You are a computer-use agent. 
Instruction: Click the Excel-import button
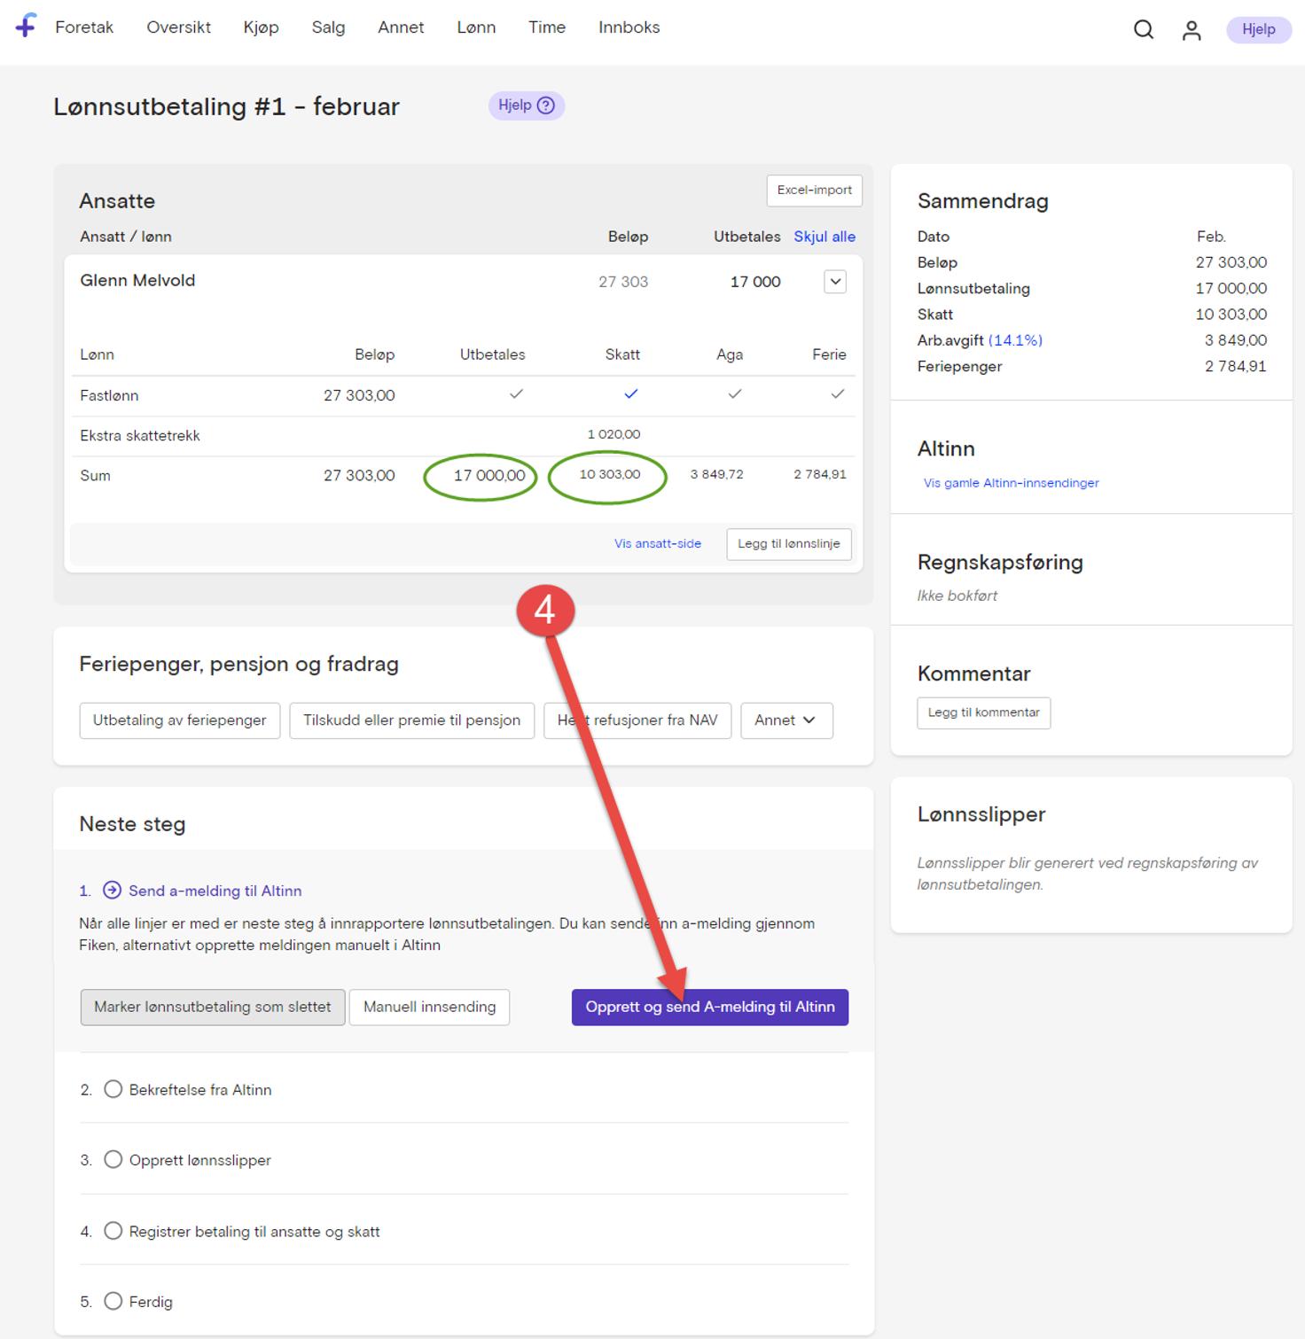814,191
